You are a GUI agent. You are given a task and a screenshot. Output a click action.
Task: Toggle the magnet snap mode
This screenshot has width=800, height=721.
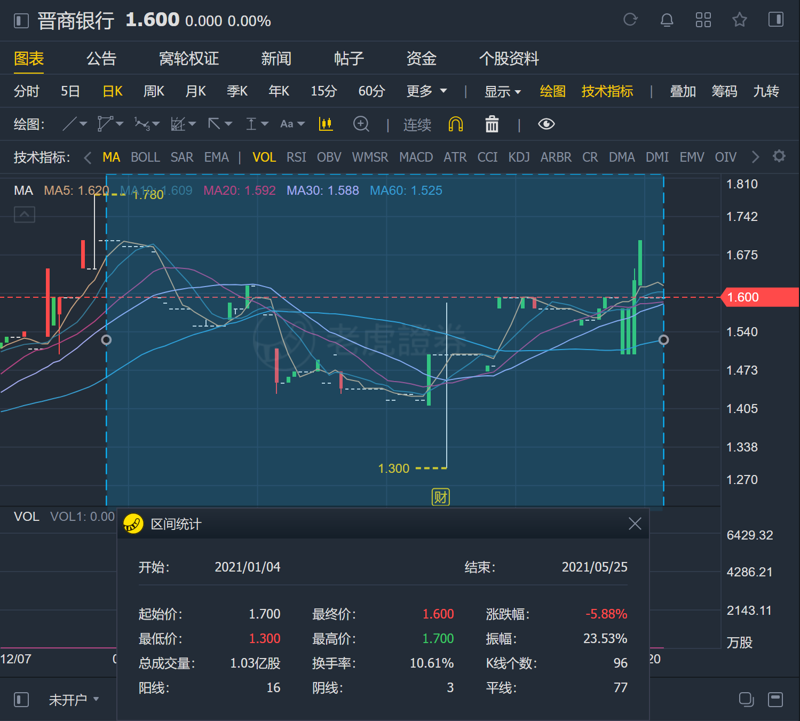(x=455, y=124)
